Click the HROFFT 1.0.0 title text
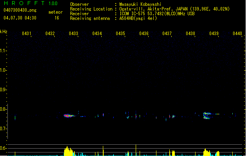 tap(31, 3)
